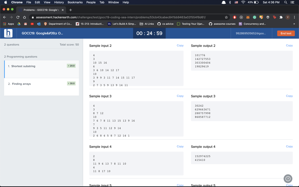Image resolution: width=299 pixels, height=187 pixels.
Task: Open the AI Links bookmarks folder
Action: [147, 24]
